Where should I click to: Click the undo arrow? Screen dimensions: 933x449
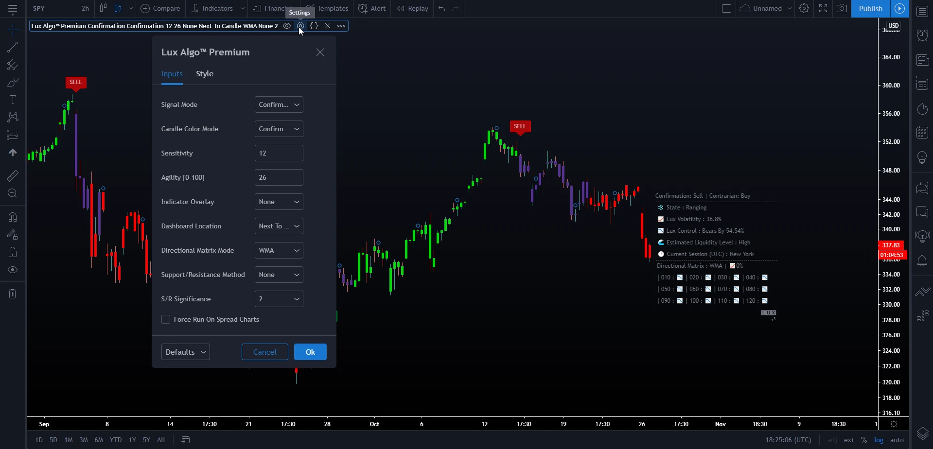click(441, 8)
